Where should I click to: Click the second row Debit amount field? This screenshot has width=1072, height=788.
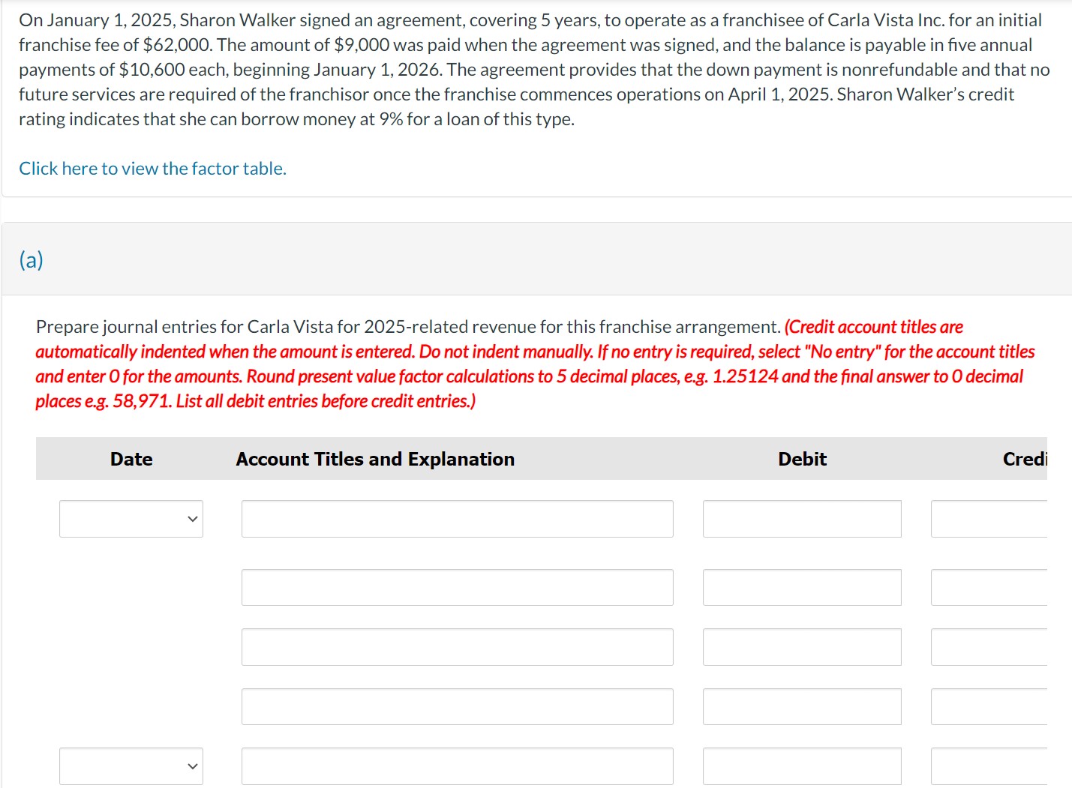coord(802,587)
